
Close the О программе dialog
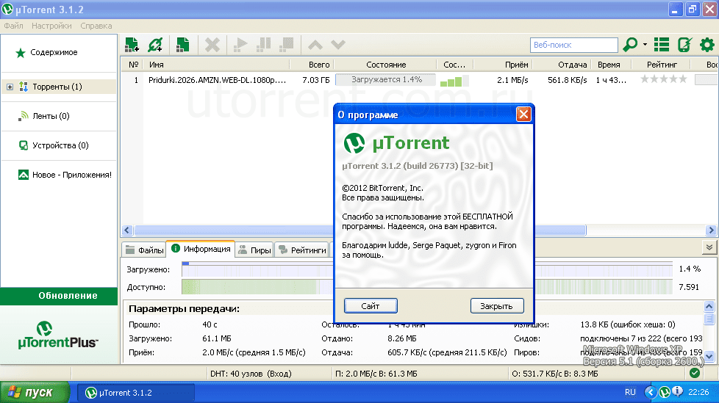coord(523,114)
